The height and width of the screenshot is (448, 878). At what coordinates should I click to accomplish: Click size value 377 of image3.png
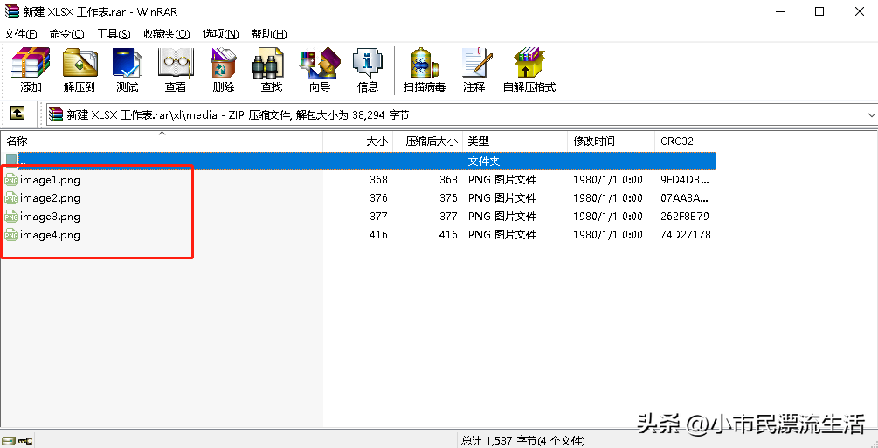coord(378,217)
